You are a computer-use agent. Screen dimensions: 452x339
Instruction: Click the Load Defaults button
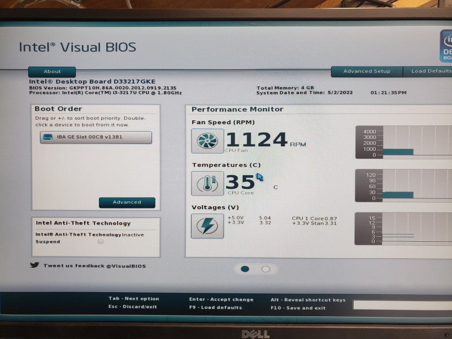tap(428, 71)
